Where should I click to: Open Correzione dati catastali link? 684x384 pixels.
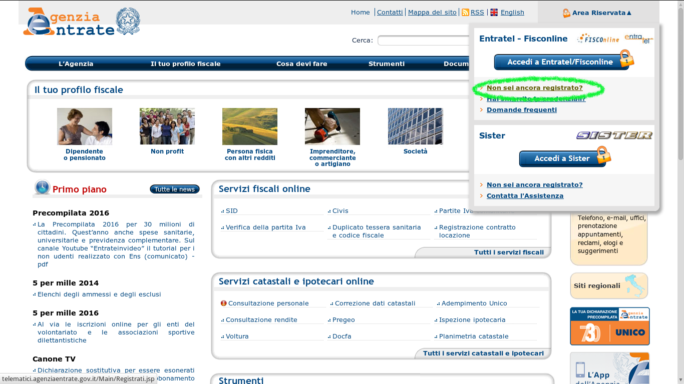pos(375,303)
